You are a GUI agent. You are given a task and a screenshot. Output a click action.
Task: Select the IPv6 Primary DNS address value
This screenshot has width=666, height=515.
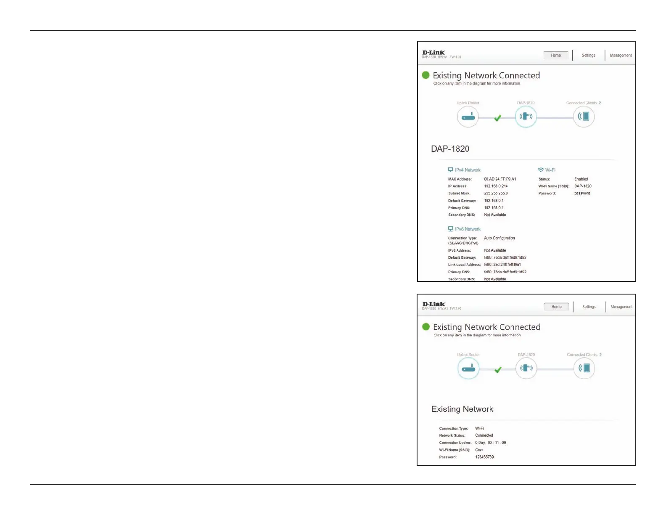pos(505,272)
